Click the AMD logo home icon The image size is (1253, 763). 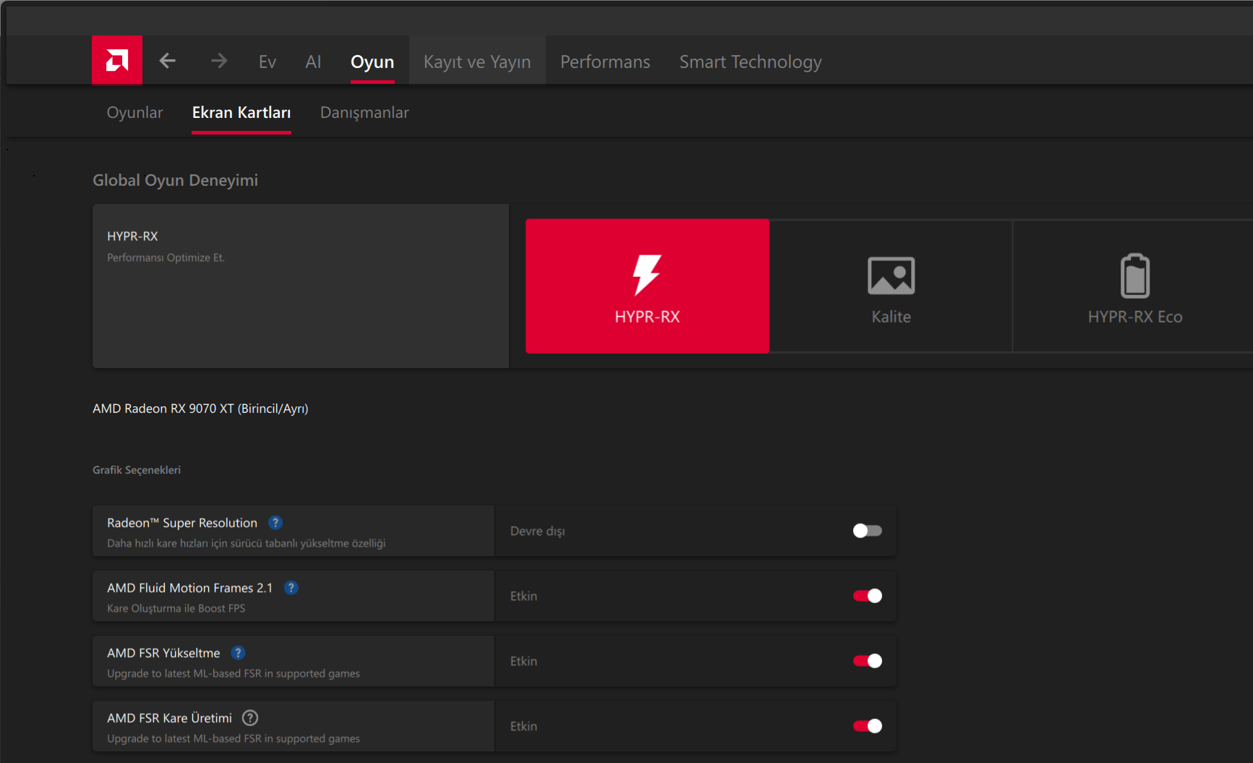(117, 60)
